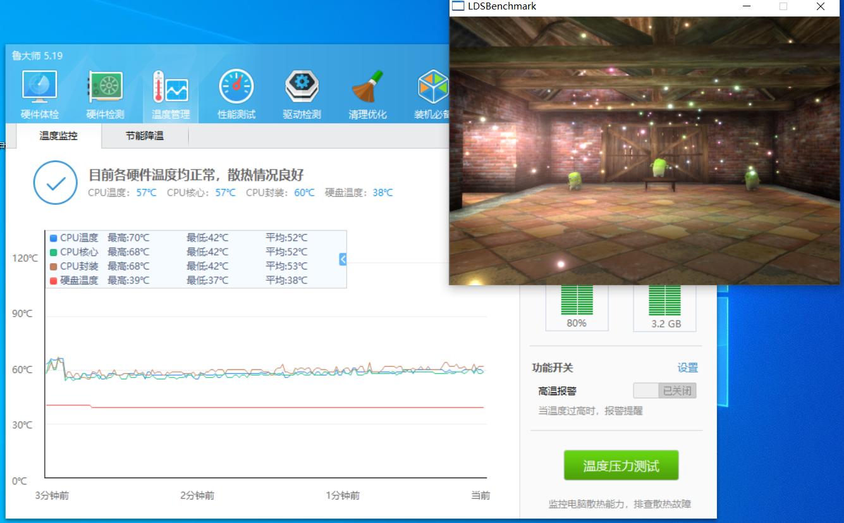Image resolution: width=844 pixels, height=523 pixels.
Task: Click the green bar gauge showing 3.2 GB
Action: point(664,300)
